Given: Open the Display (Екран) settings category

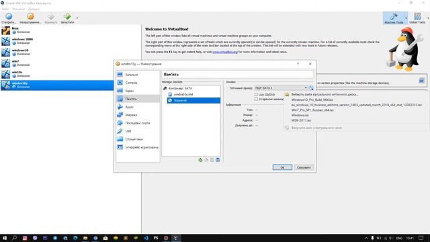Looking at the screenshot, I should (138, 91).
